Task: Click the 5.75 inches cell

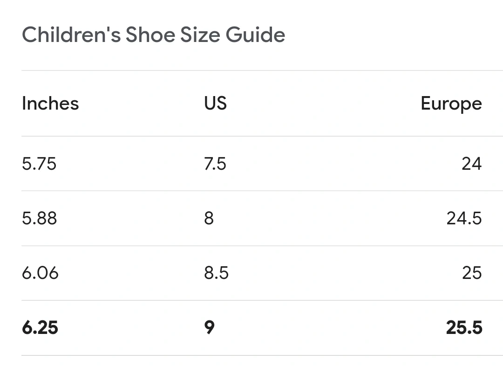Action: [39, 164]
